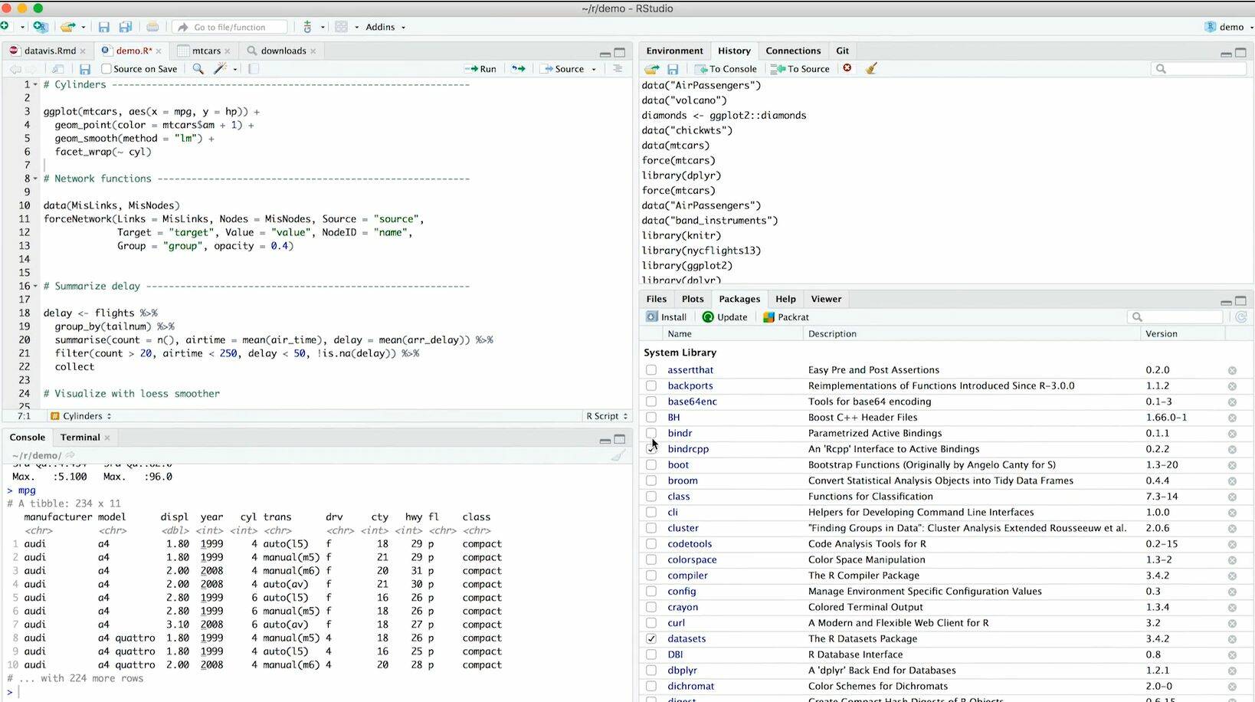Compile report notebook icon in editor toolbar
The width and height of the screenshot is (1255, 702).
[x=254, y=69]
